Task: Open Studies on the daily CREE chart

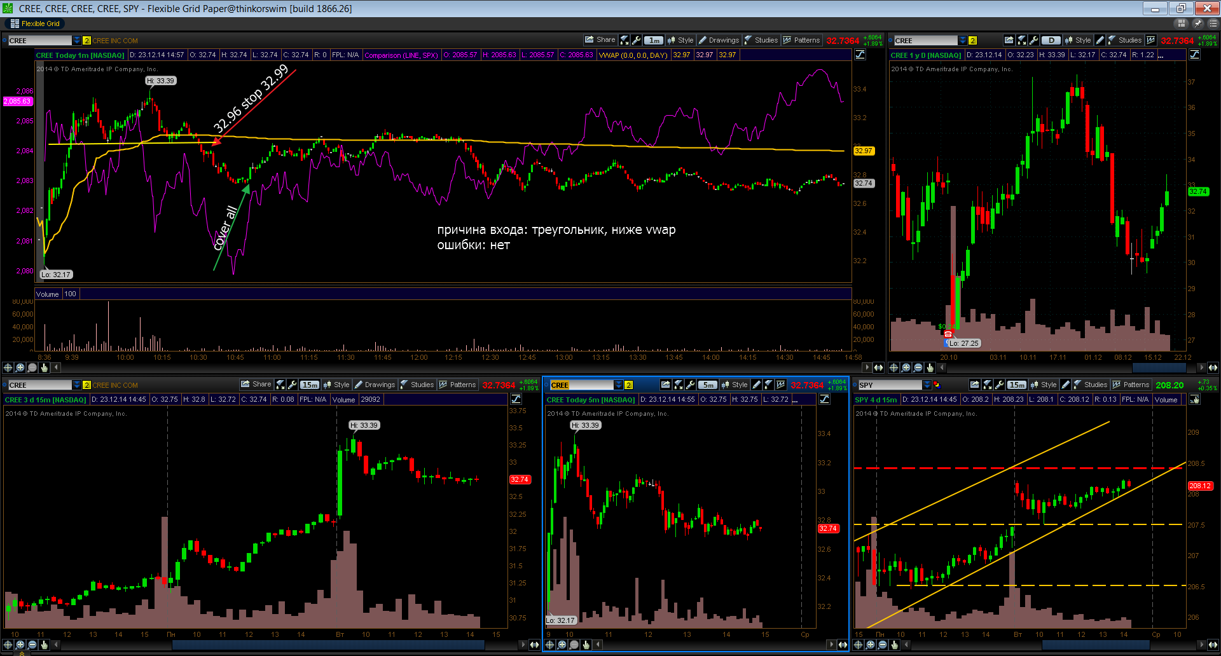Action: coord(1125,40)
